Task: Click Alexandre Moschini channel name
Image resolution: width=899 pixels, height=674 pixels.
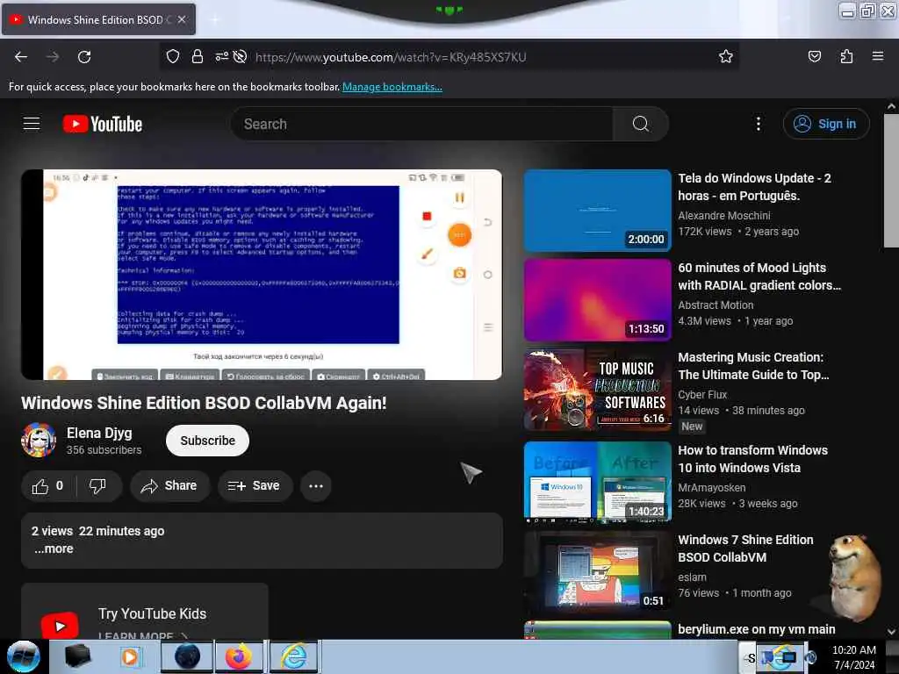Action: tap(724, 216)
